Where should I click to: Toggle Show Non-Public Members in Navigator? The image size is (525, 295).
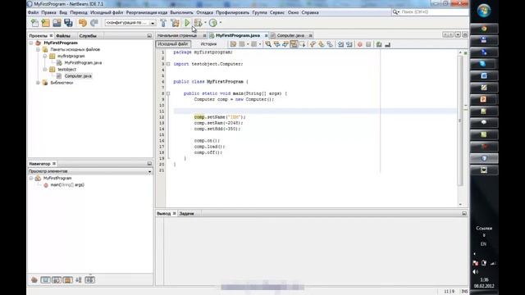point(67,279)
